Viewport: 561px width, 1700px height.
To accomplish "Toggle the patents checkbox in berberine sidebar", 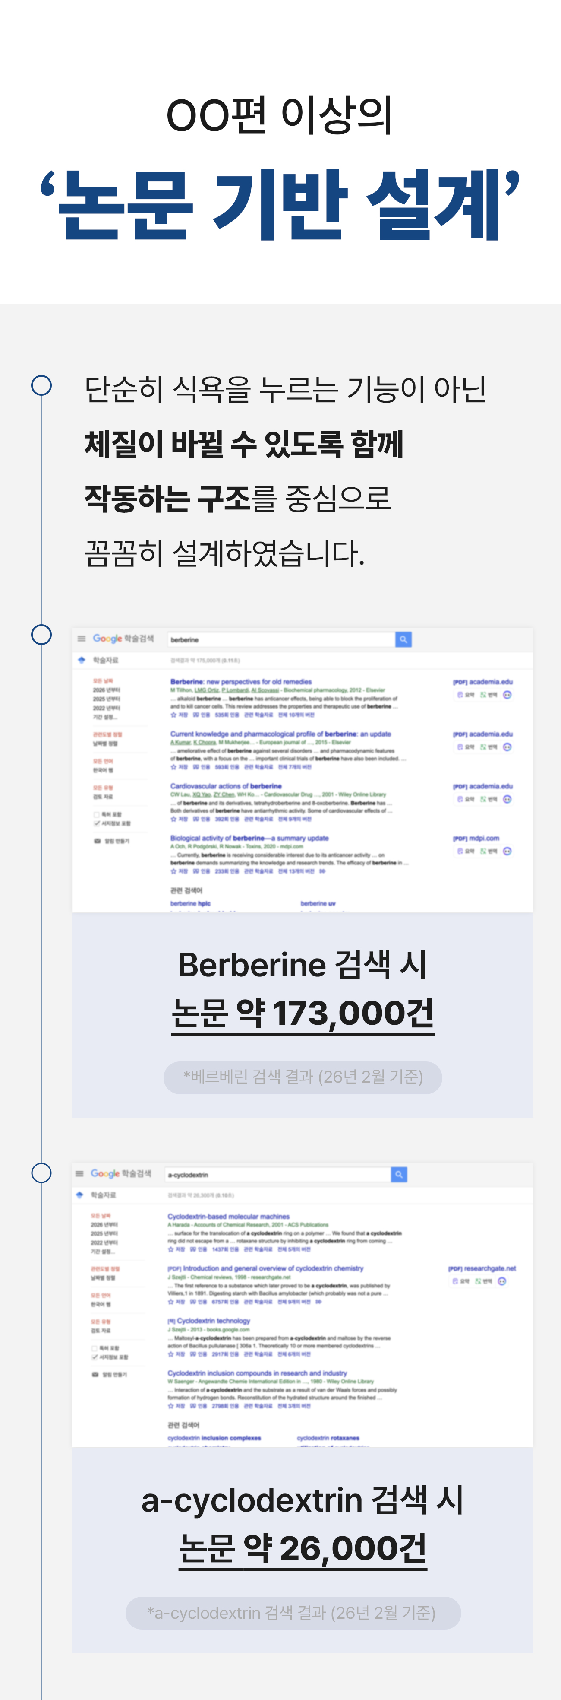I will tap(97, 815).
